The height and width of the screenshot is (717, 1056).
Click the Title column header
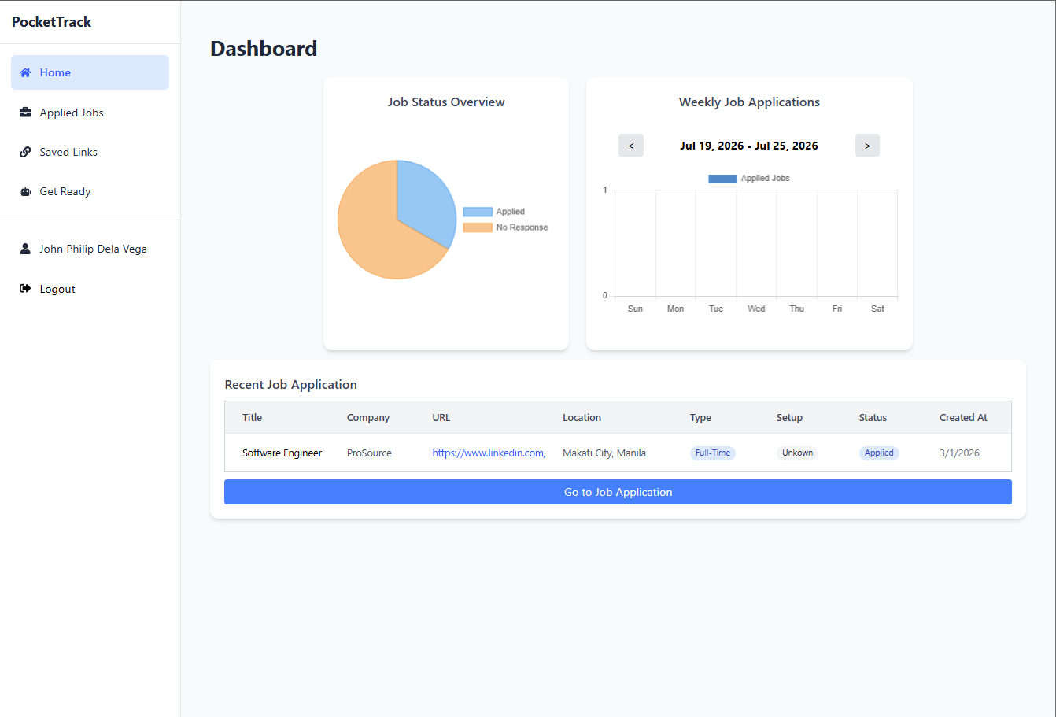click(252, 418)
